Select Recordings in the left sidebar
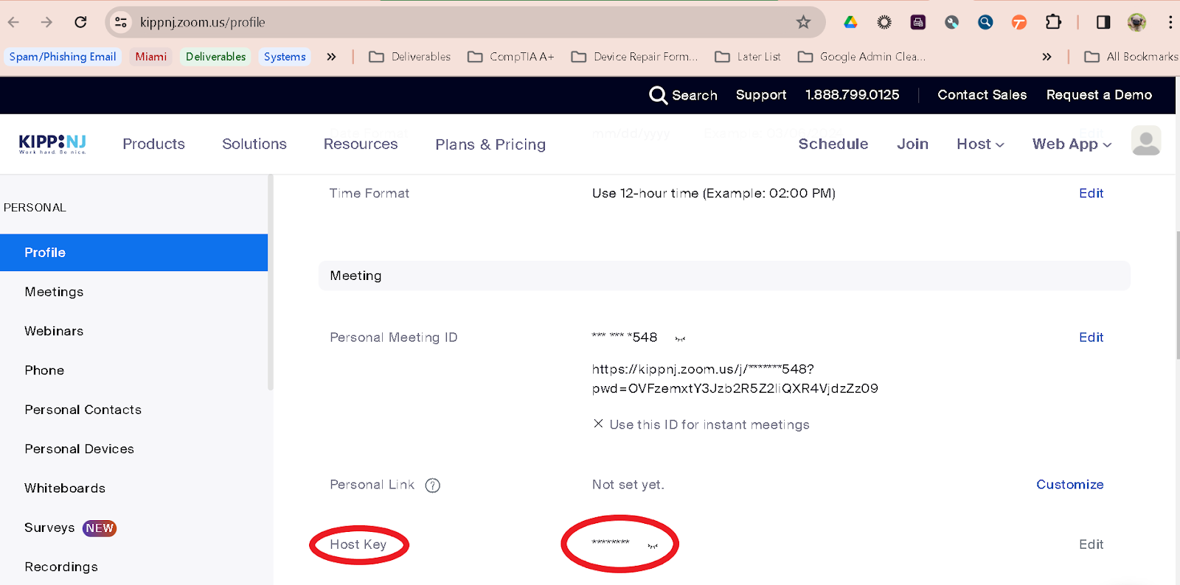The image size is (1180, 585). [x=61, y=567]
